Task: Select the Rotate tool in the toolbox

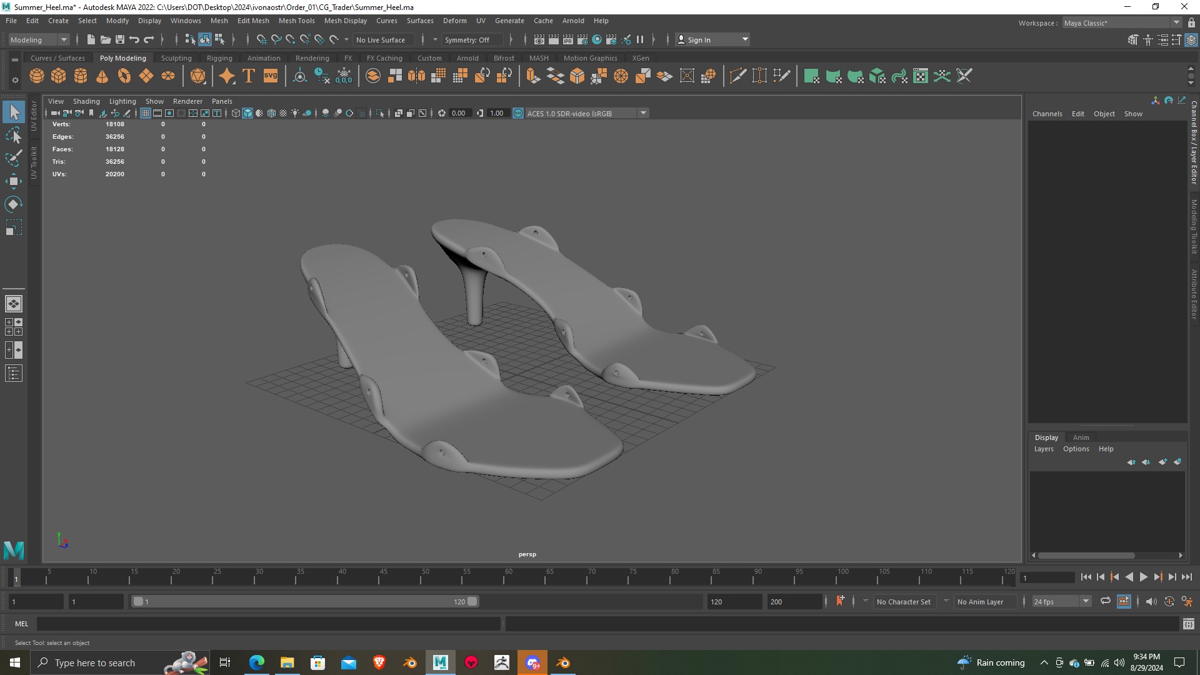Action: (14, 204)
